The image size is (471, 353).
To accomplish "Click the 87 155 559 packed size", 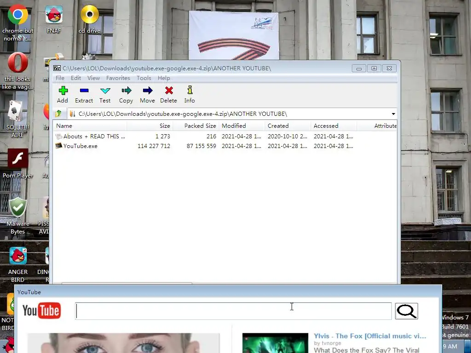I will click(x=201, y=146).
